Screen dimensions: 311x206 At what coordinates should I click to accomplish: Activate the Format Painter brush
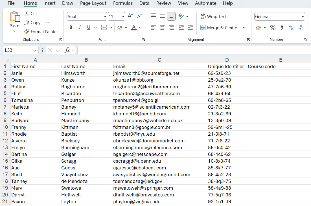pyautogui.click(x=26, y=32)
